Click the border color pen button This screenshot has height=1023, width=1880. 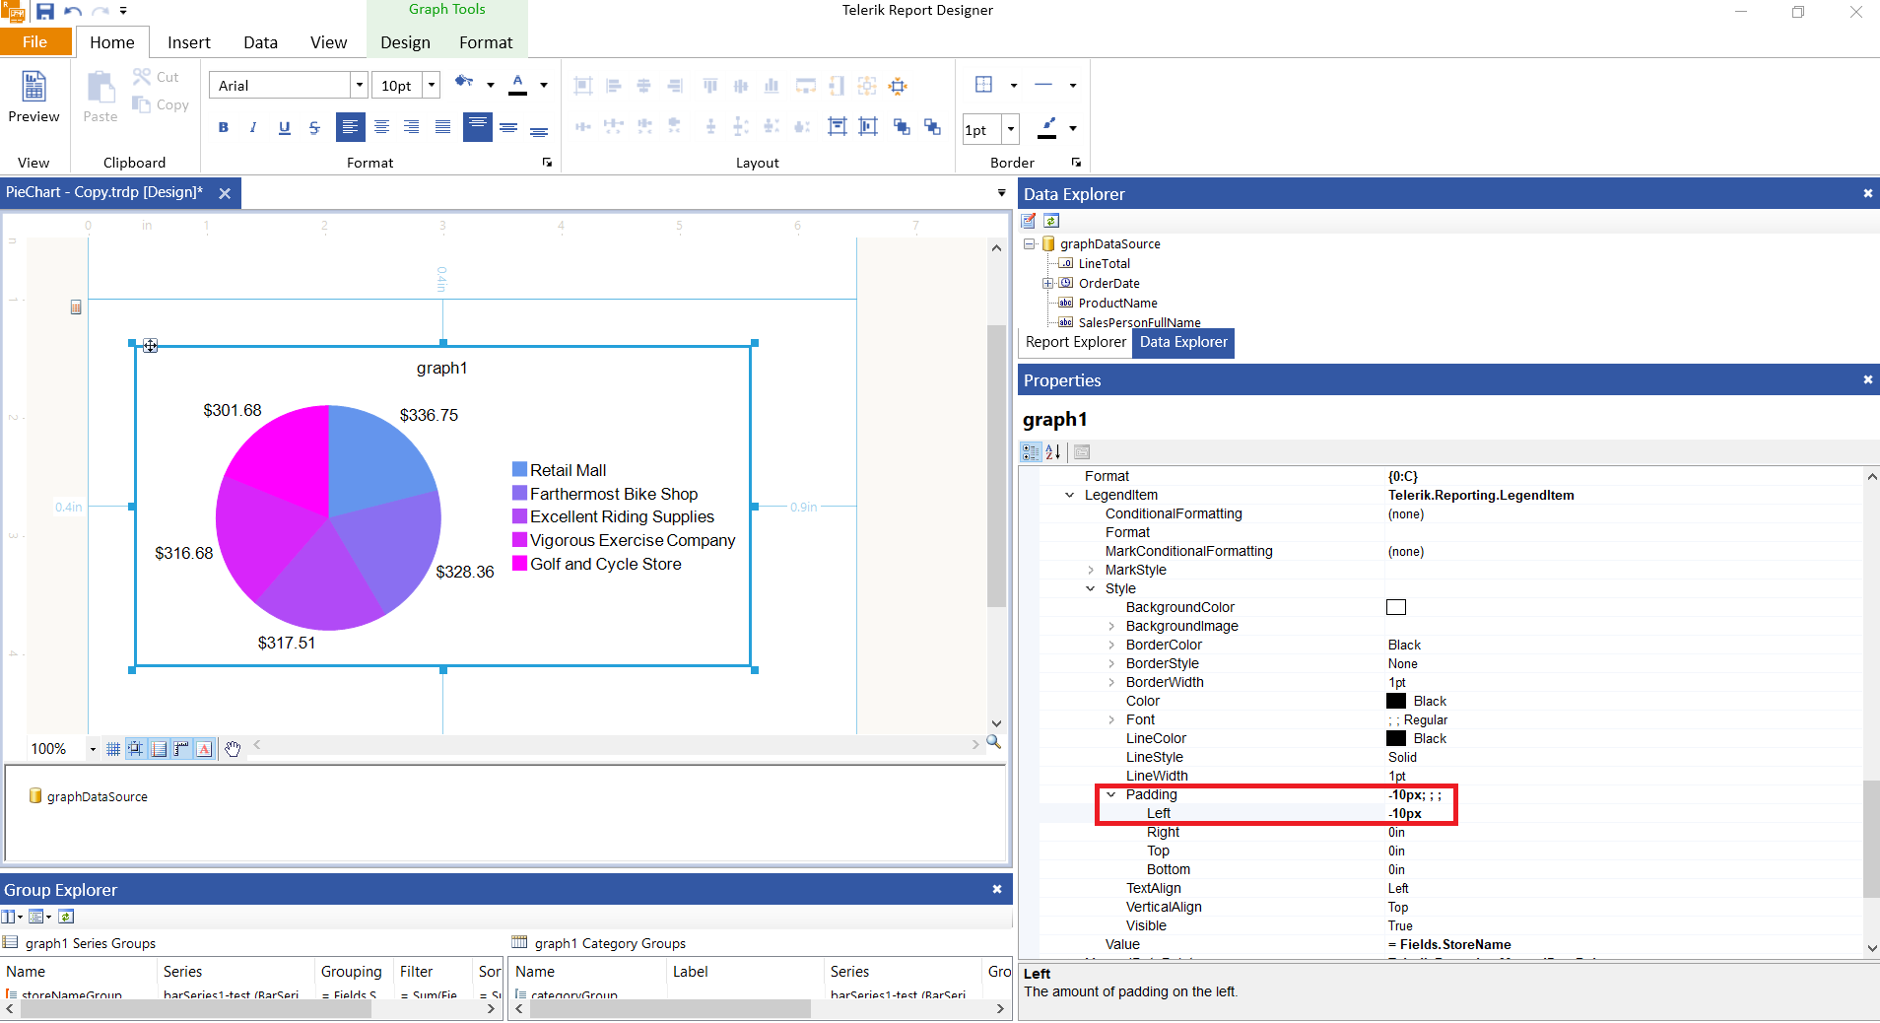pyautogui.click(x=1047, y=128)
